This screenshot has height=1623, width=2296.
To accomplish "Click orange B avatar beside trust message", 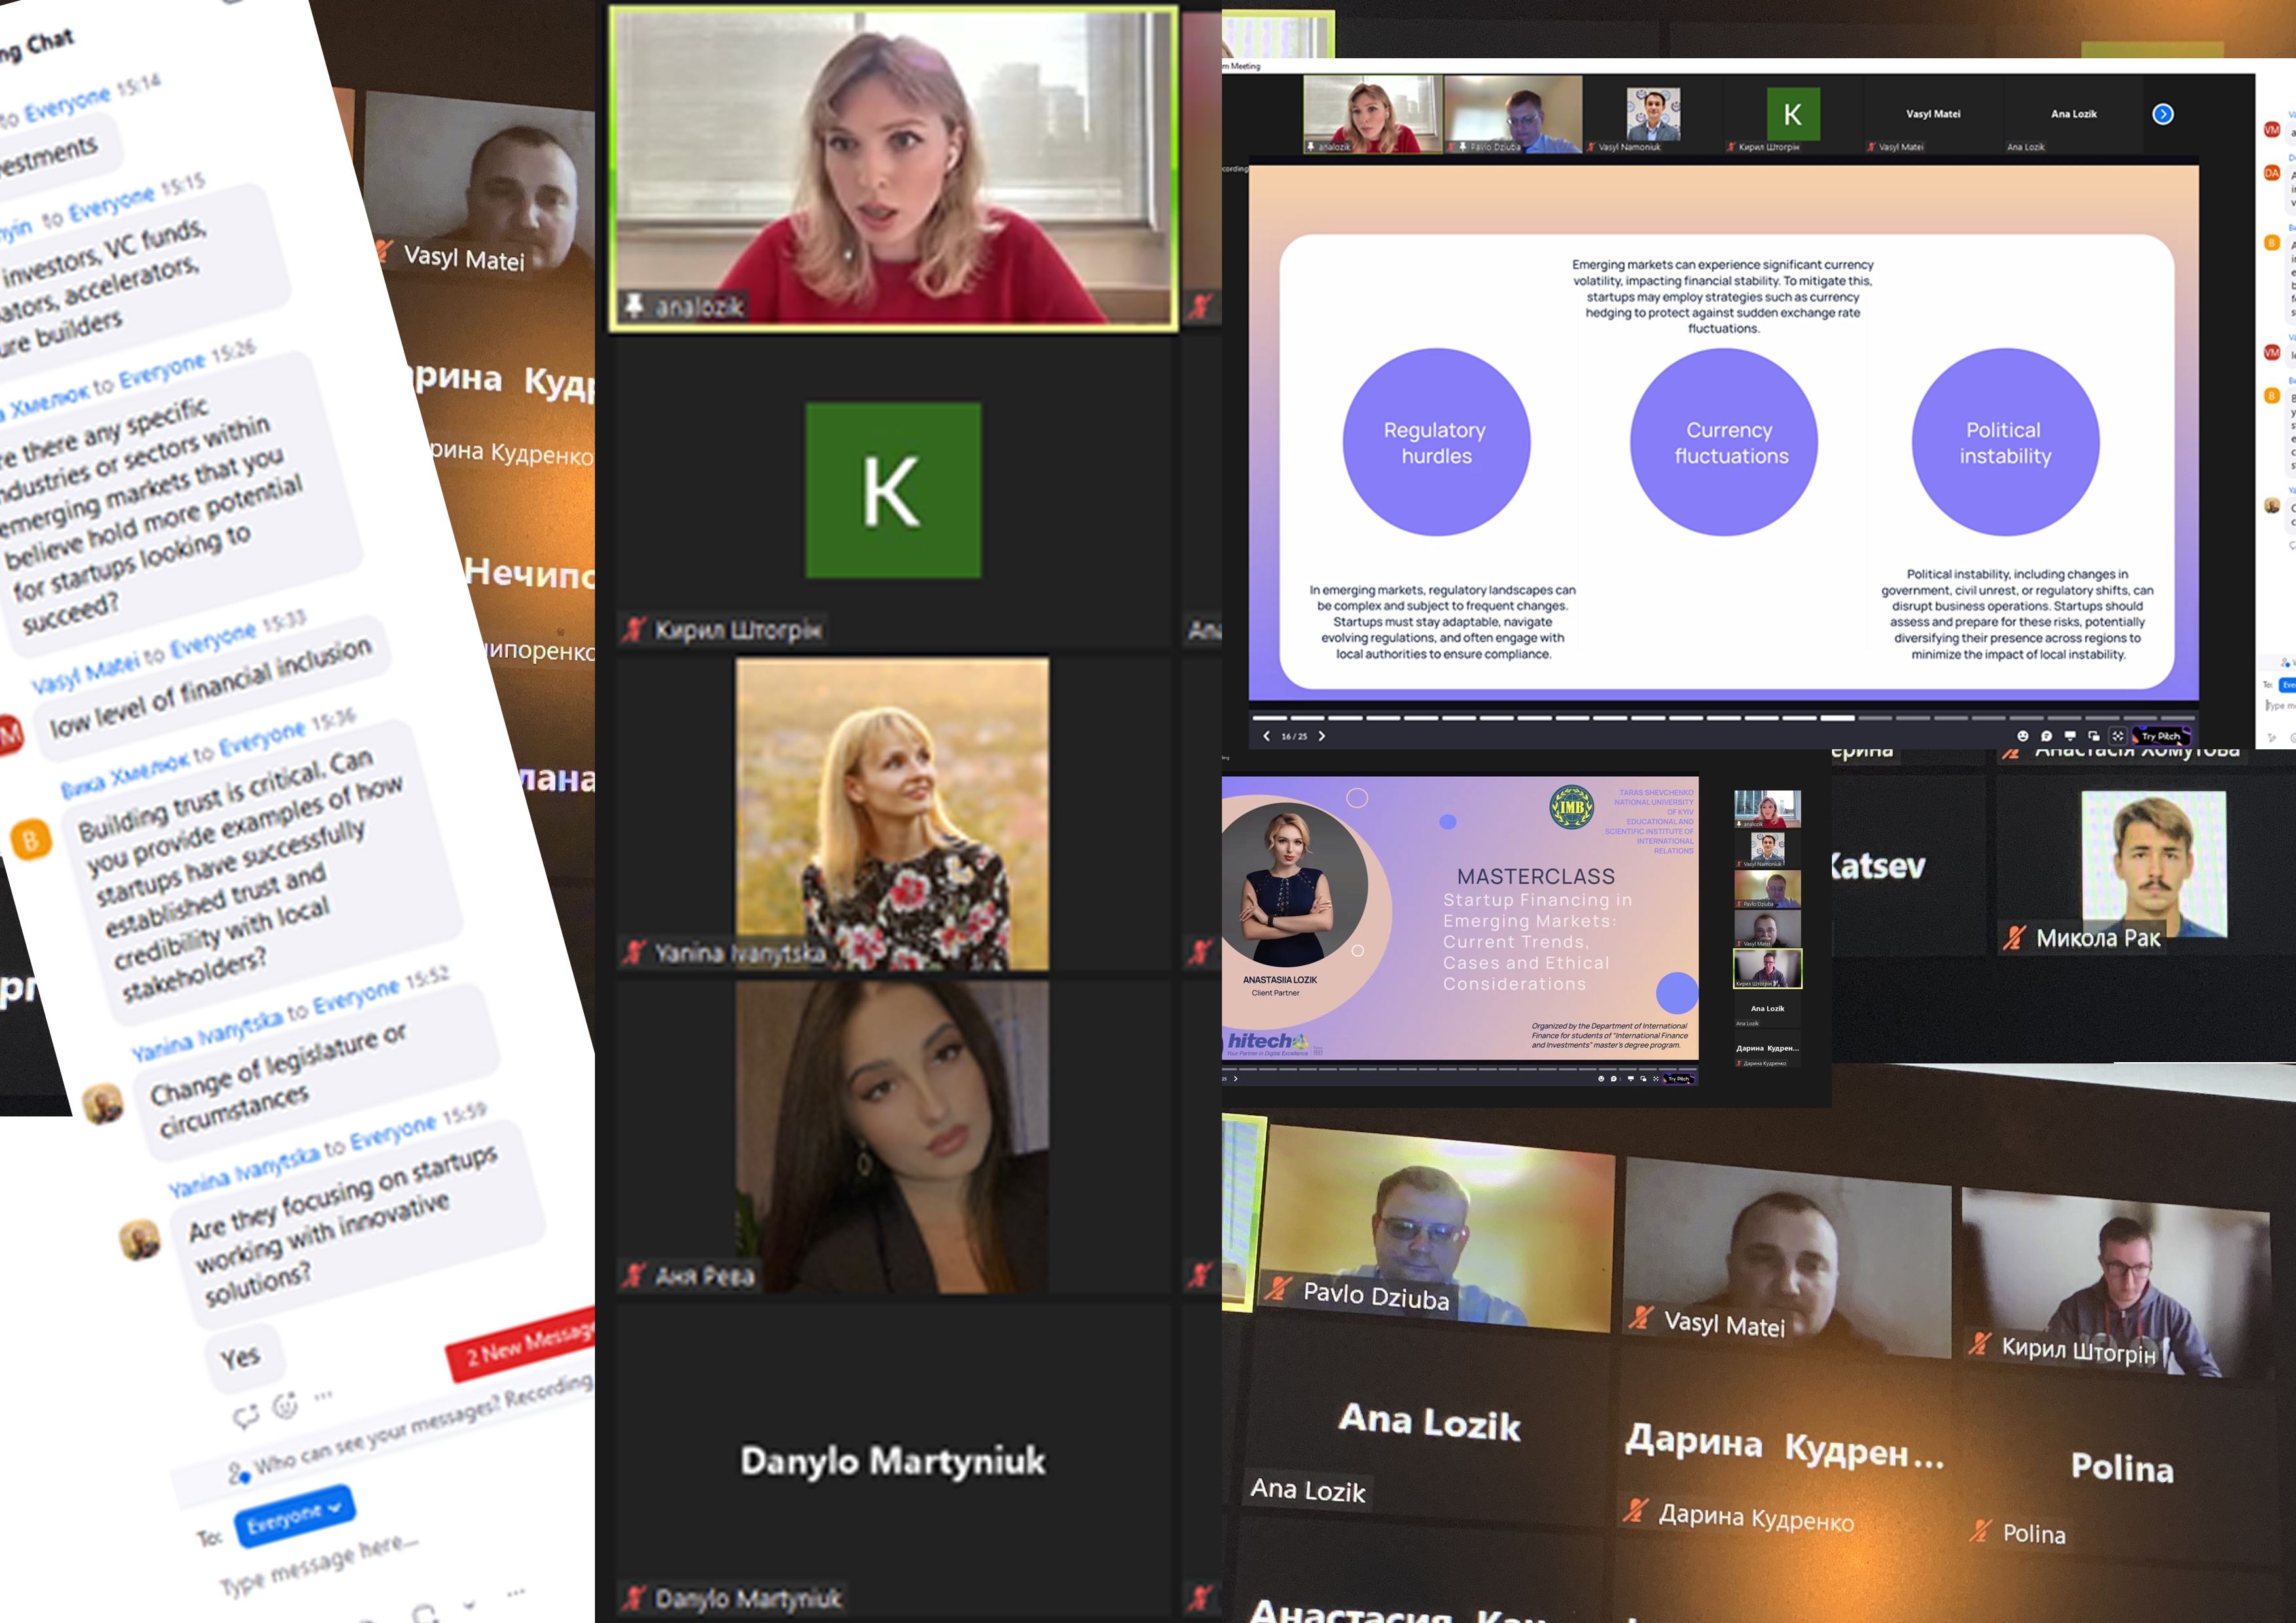I will click(x=31, y=840).
